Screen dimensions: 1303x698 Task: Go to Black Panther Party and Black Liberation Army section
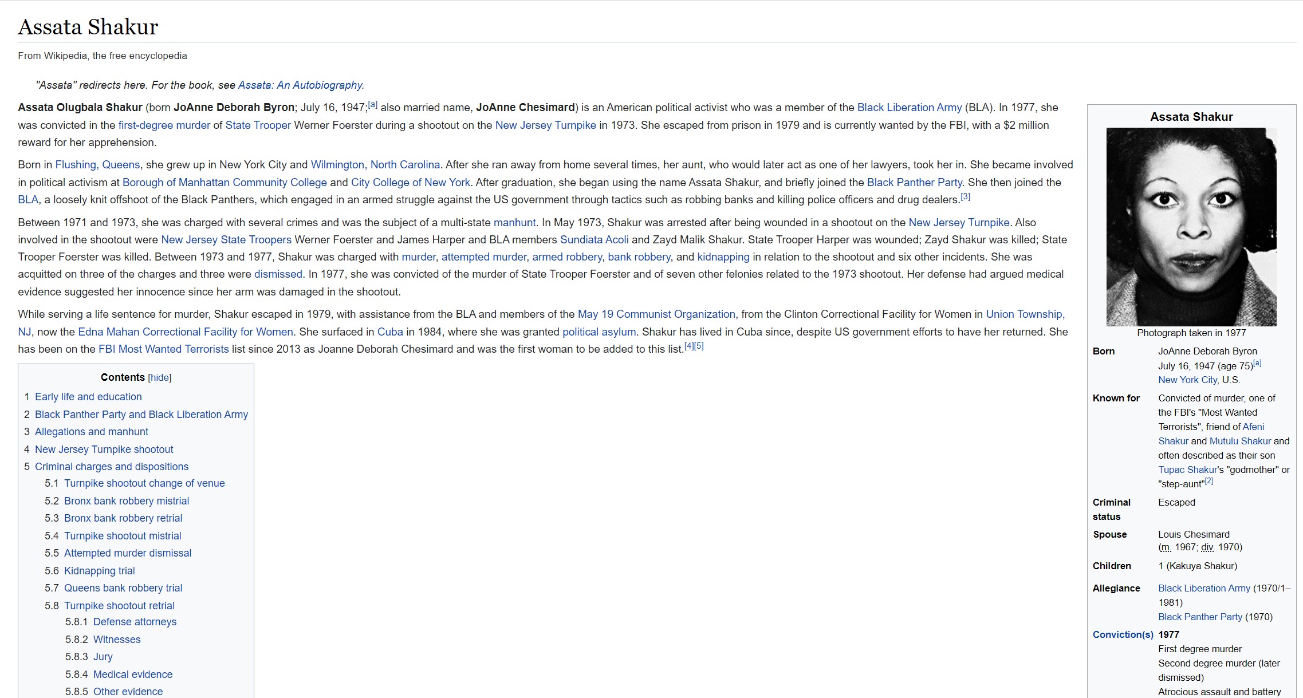coord(141,415)
